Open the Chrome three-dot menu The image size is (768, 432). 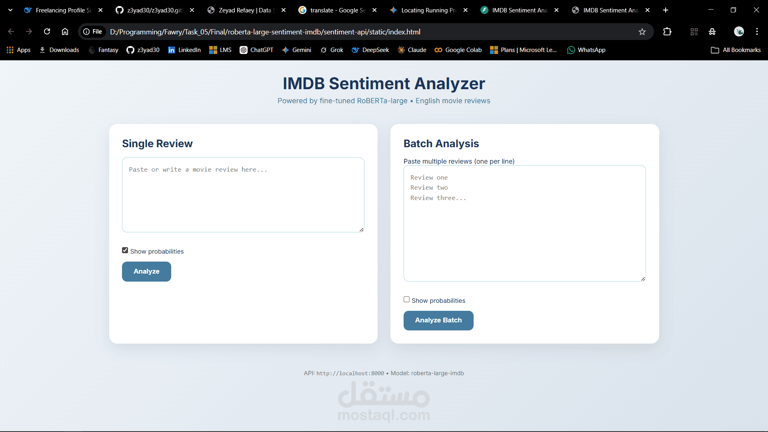coord(757,32)
